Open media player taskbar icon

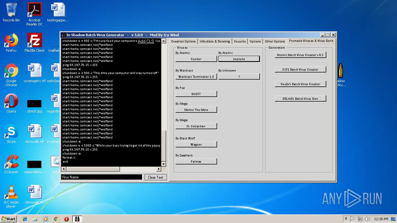tap(46, 219)
